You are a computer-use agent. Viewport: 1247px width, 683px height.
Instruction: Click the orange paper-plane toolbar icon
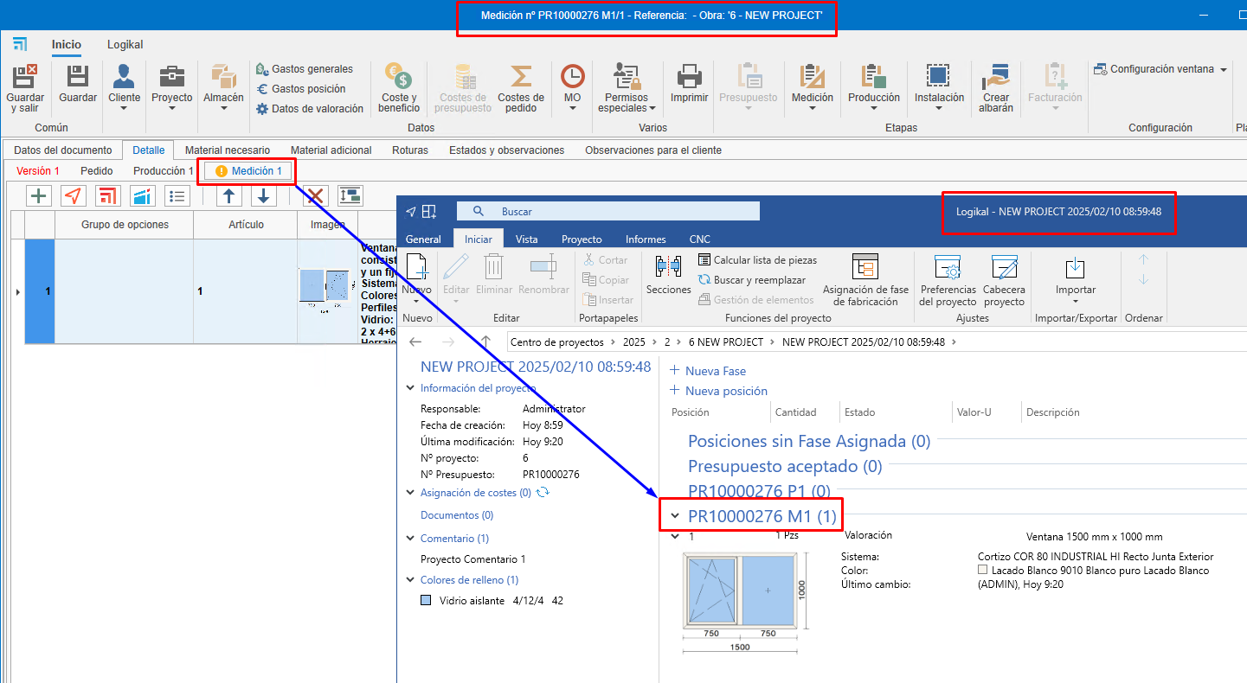click(74, 195)
